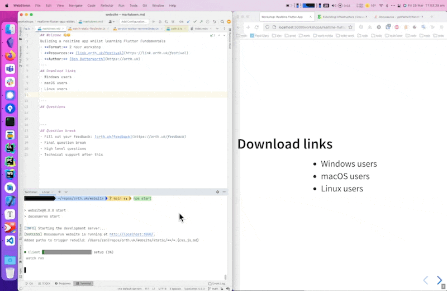Click the rollback undo arrow icon
This screenshot has height=291, width=447.
(x=215, y=22)
